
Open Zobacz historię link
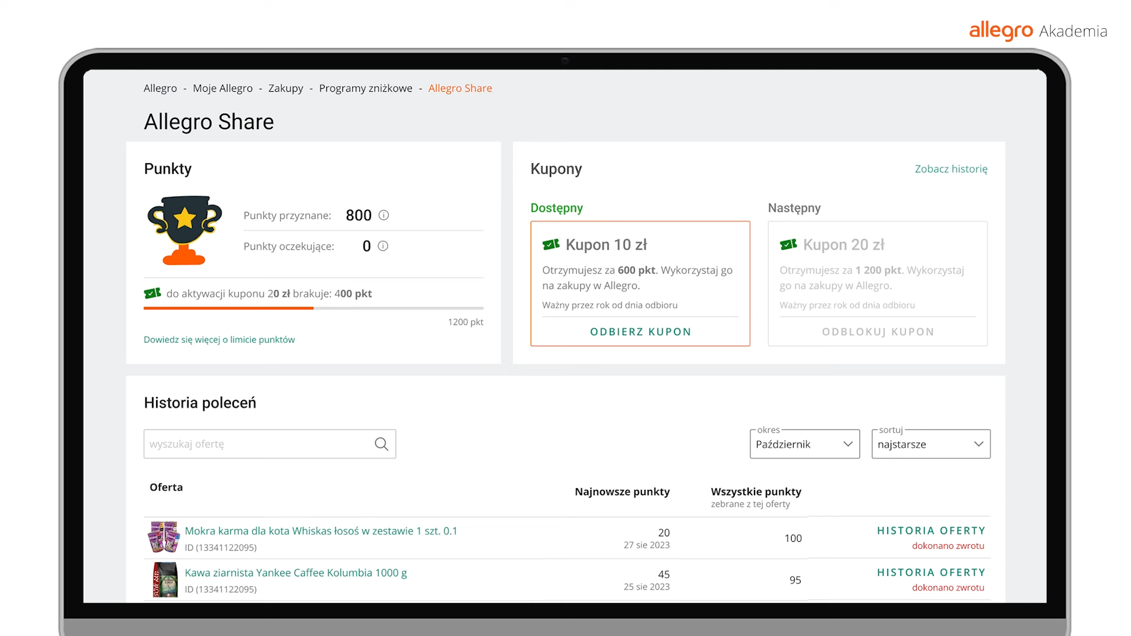[951, 169]
